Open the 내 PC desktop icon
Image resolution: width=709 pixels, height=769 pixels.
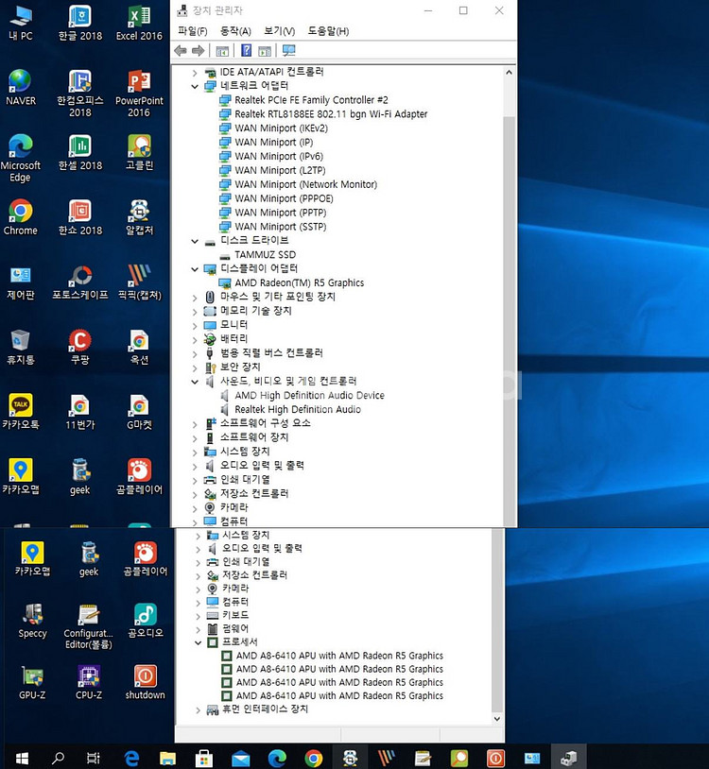[x=21, y=24]
